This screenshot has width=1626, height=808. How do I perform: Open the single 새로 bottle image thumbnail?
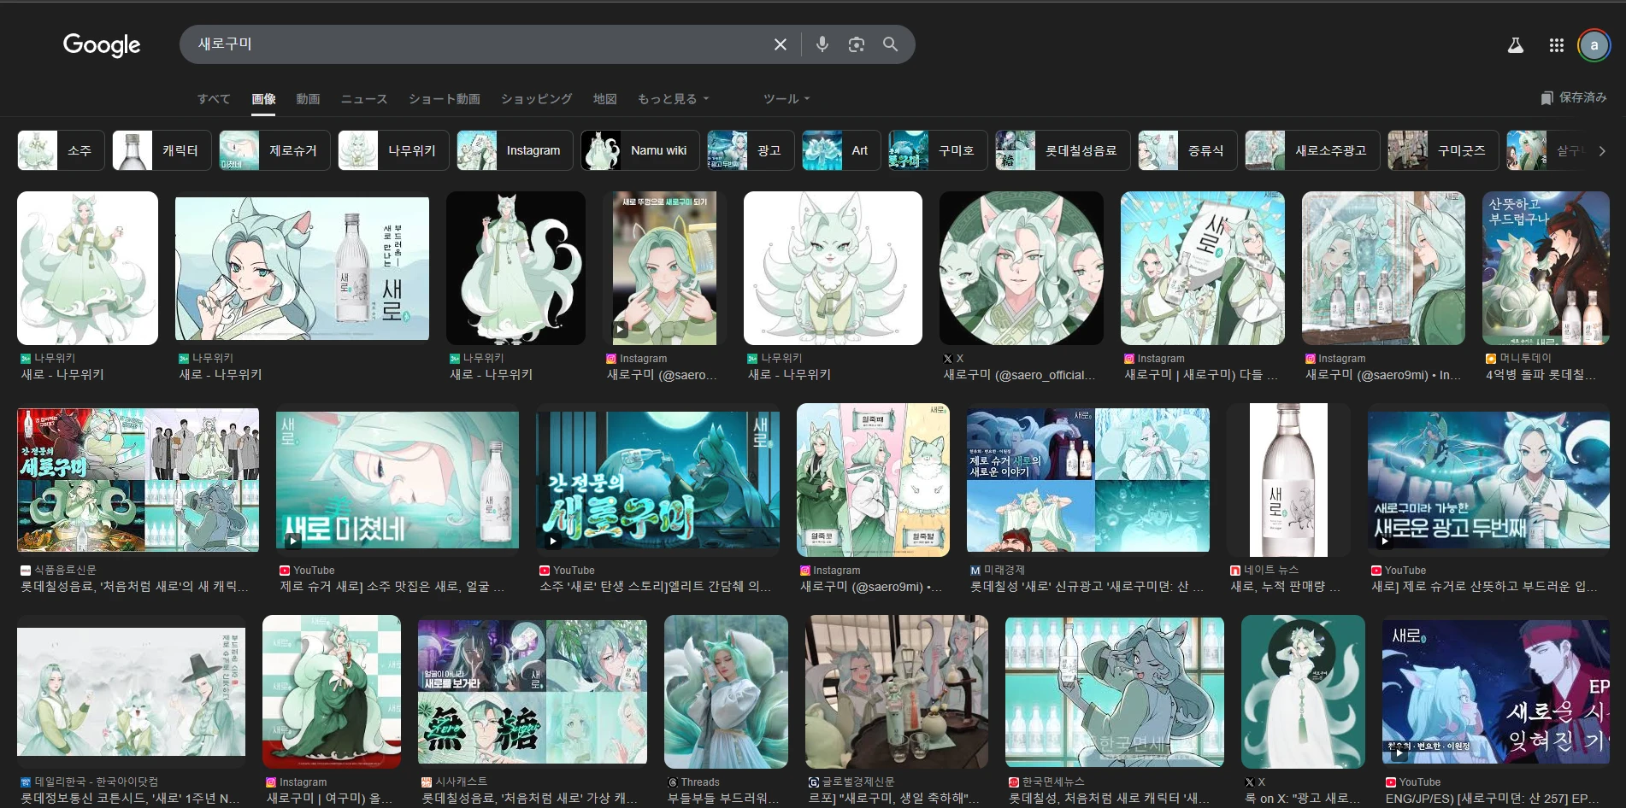(1288, 480)
